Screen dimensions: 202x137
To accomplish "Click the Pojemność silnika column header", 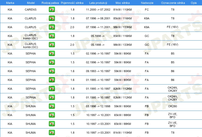I will pos(72,3).
